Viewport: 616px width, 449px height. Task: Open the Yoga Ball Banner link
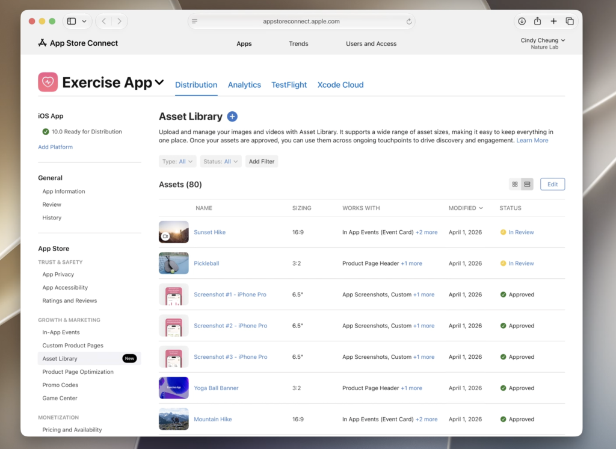(216, 388)
